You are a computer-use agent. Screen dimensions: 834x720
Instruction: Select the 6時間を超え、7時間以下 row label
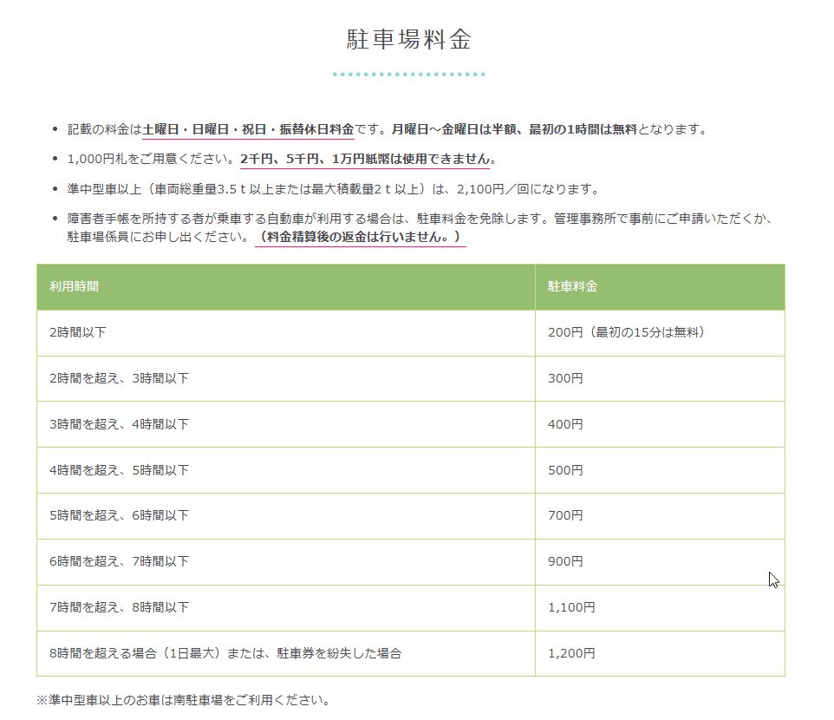pyautogui.click(x=119, y=561)
